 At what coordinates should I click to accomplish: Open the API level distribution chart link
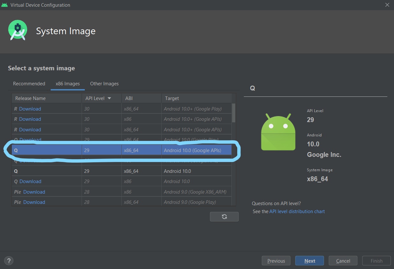click(297, 211)
